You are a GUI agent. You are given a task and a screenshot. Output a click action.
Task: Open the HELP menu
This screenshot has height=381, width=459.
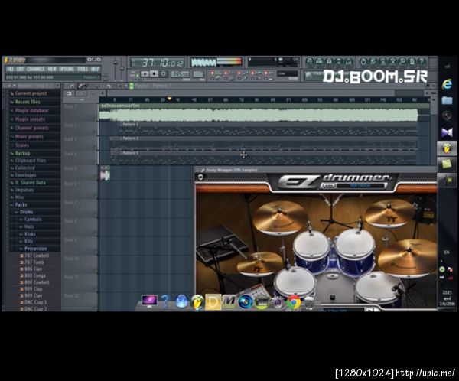click(95, 69)
